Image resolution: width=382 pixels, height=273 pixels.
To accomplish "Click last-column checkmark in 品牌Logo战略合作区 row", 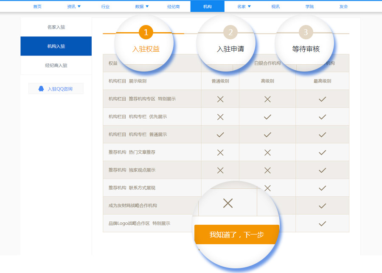I will 322,223.
